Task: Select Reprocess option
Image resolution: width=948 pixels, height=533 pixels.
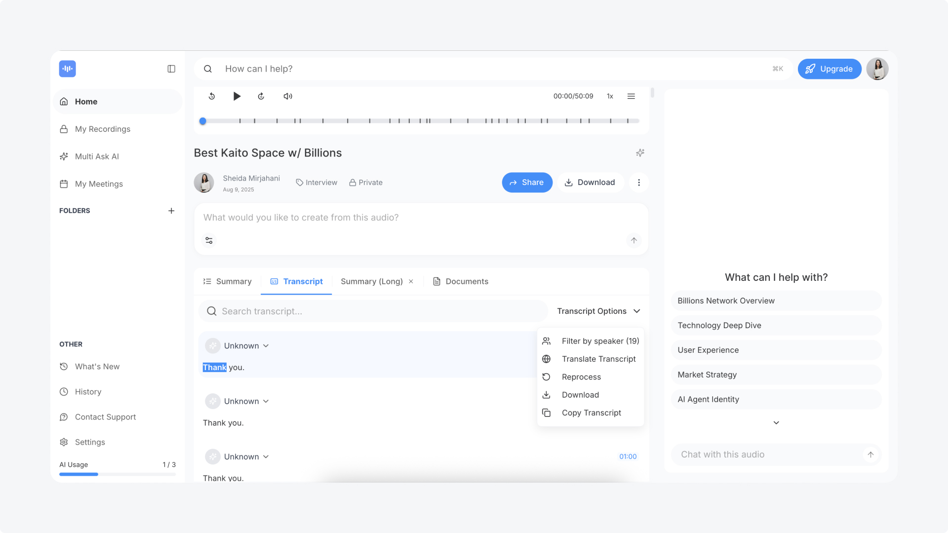Action: [x=591, y=377]
